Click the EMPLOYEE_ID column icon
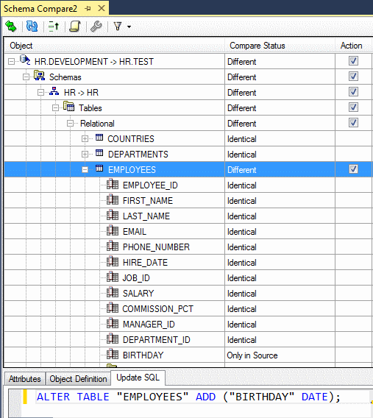This screenshot has height=418, width=373. 113,184
